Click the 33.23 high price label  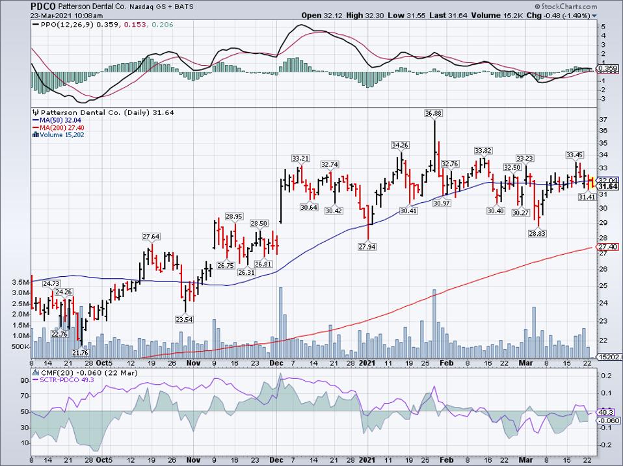(524, 159)
